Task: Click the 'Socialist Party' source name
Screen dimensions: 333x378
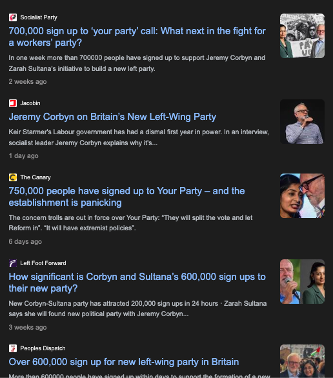Action: tap(39, 17)
